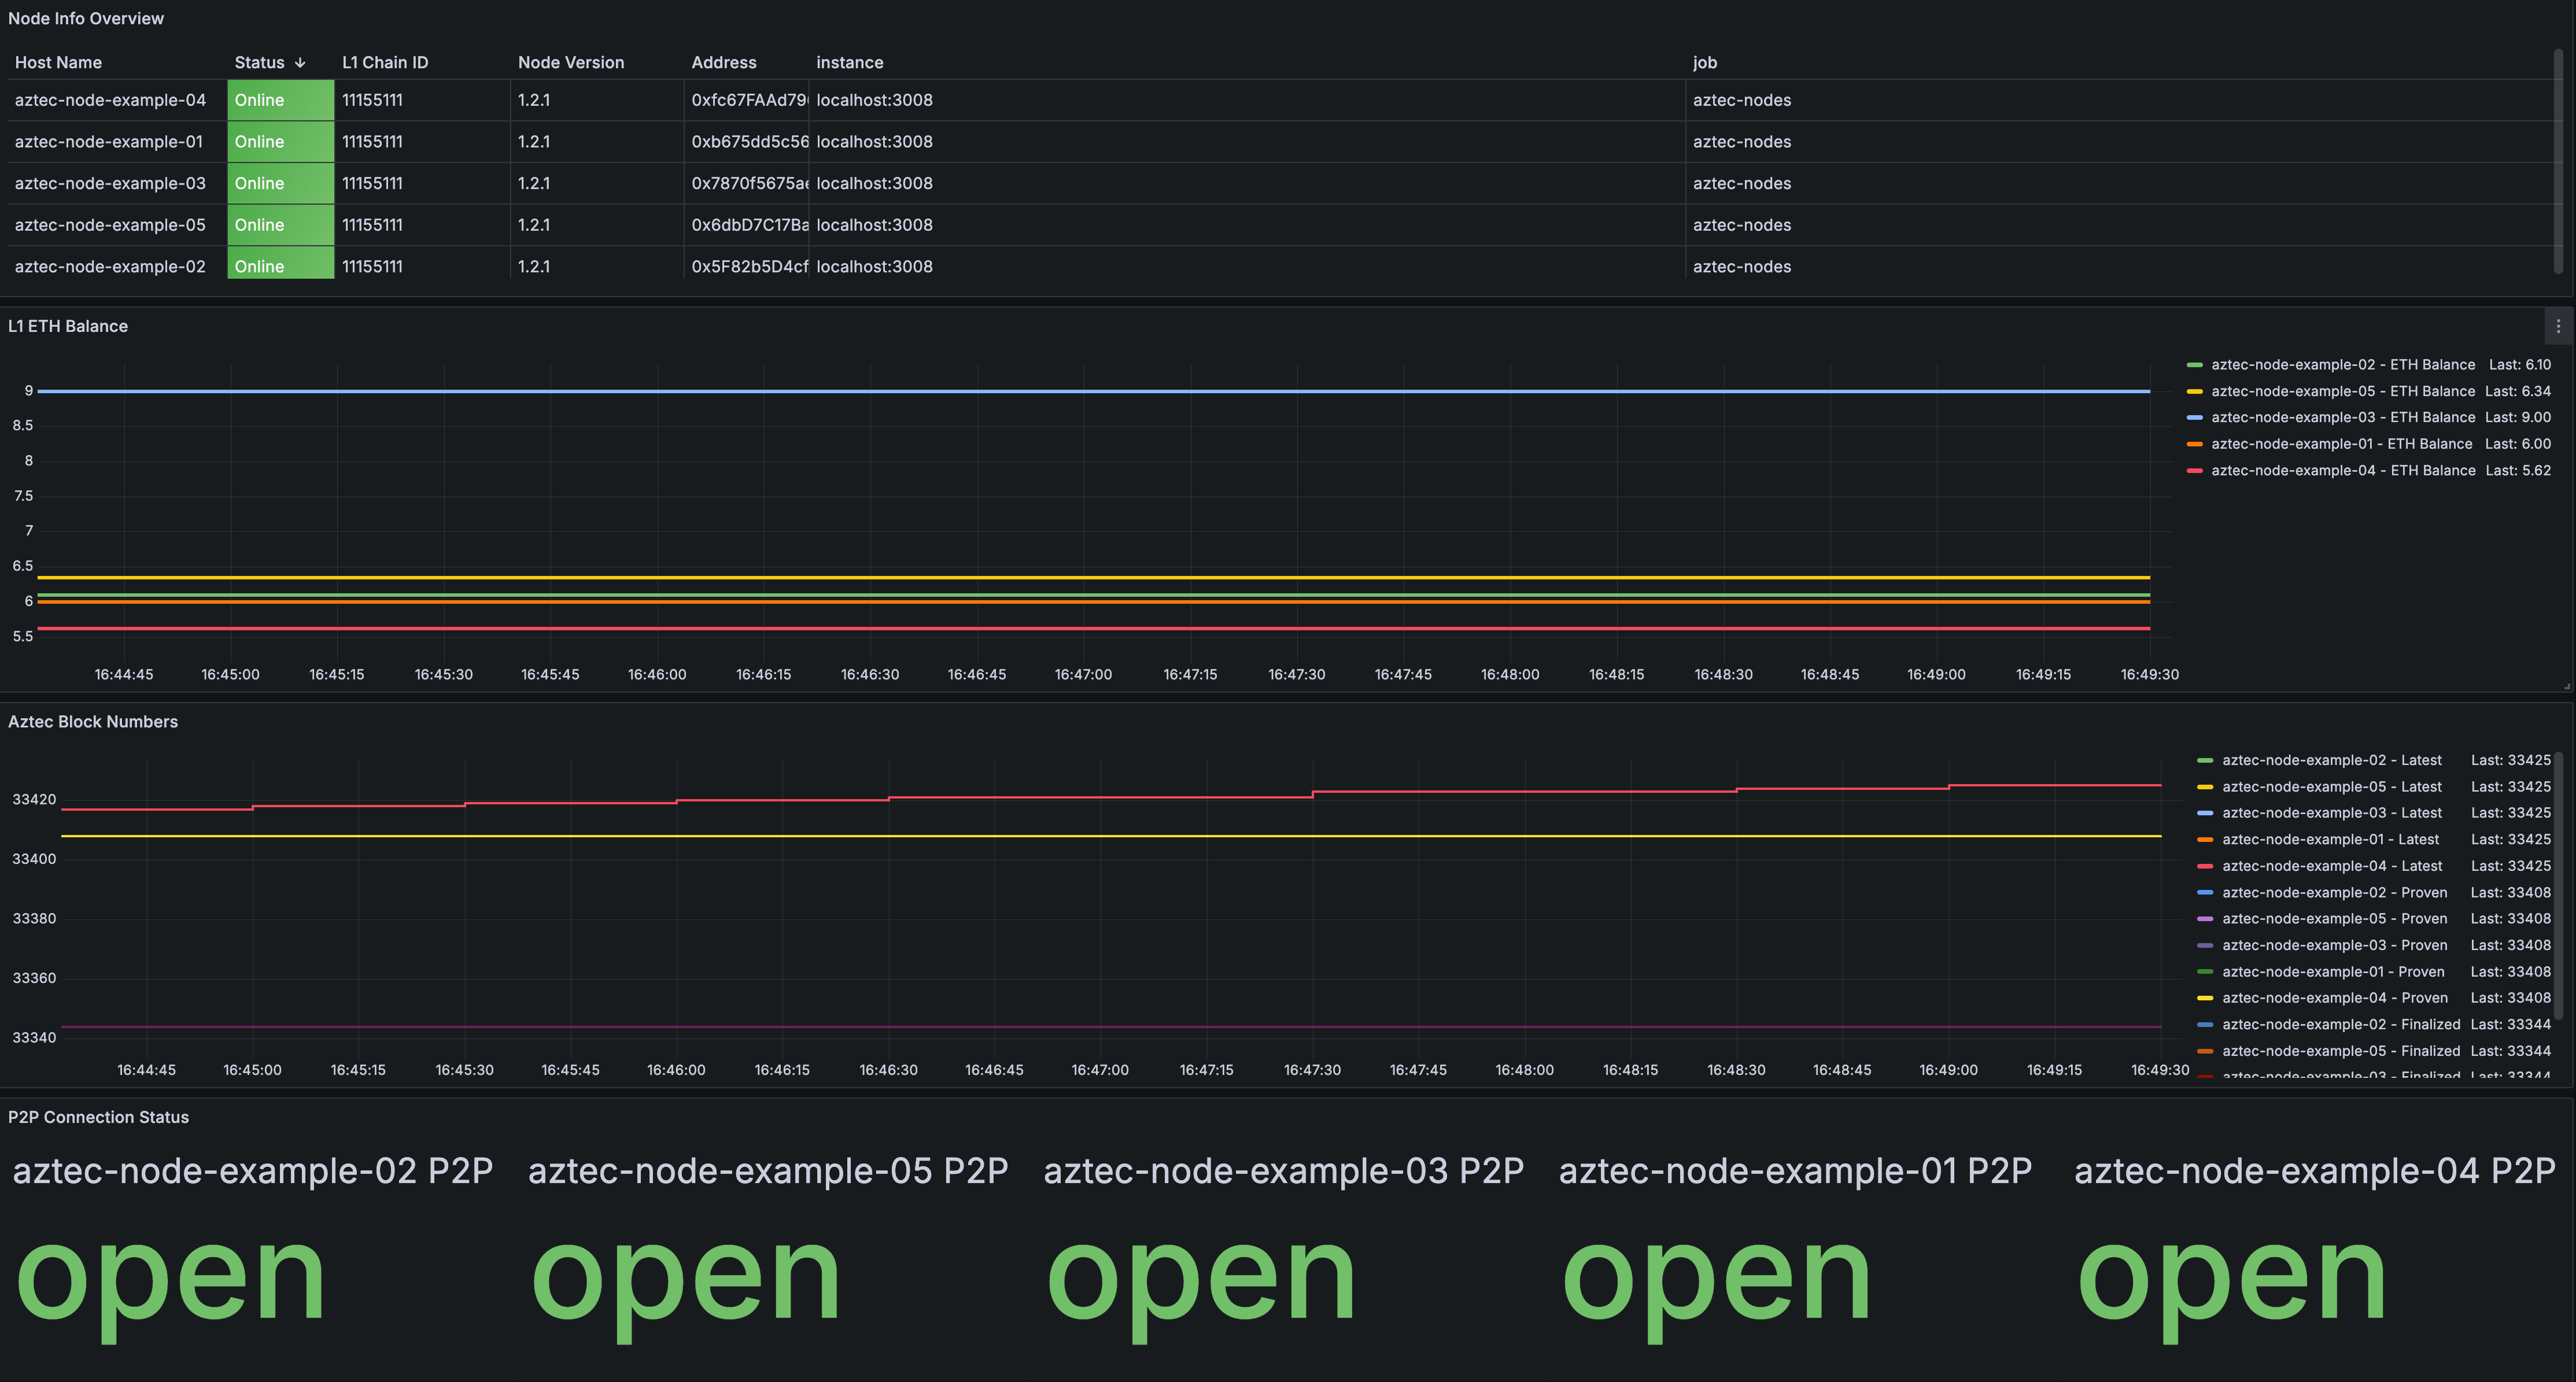2576x1382 pixels.
Task: Toggle aztec-node-example-03 ETH Balance legend series
Action: click(2343, 417)
